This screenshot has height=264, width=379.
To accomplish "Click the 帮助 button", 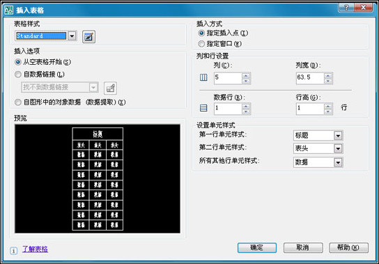I will 349,248.
